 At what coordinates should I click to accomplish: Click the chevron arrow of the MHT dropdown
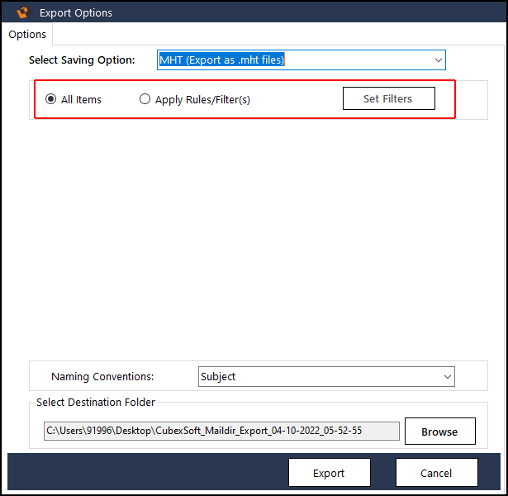click(x=437, y=60)
